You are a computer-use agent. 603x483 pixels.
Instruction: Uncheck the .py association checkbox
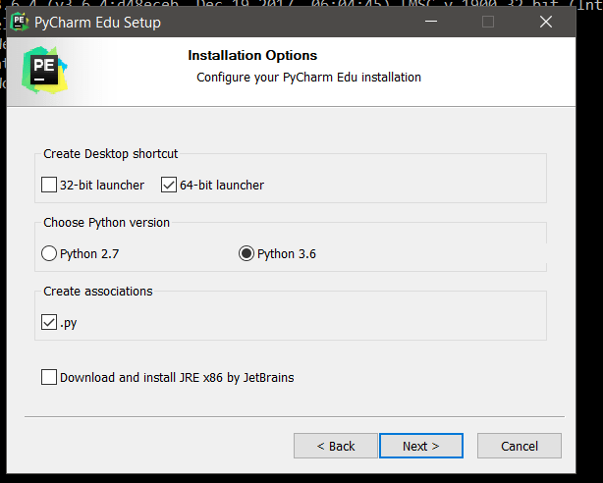point(49,322)
